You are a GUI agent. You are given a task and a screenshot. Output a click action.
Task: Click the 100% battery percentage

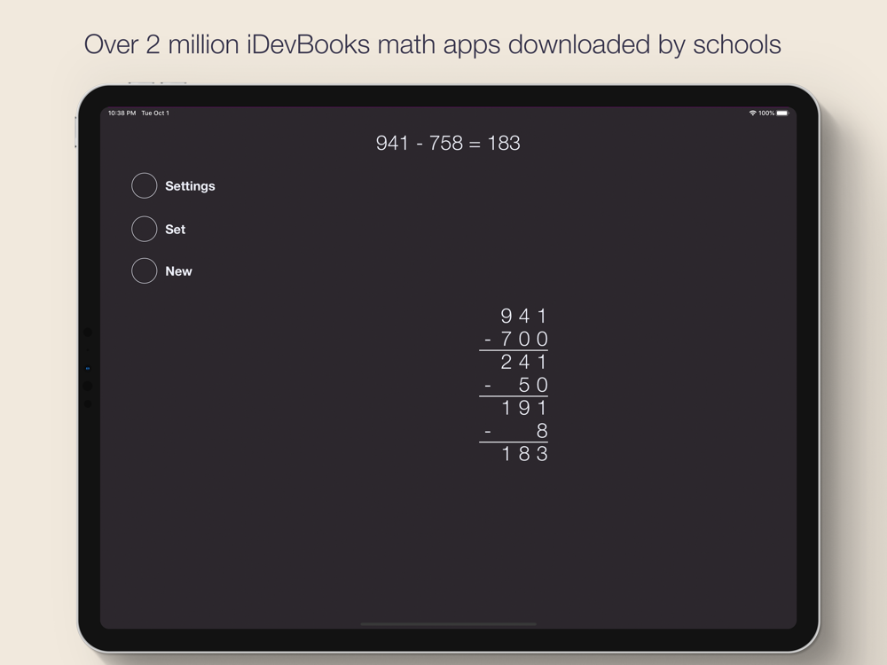[766, 113]
